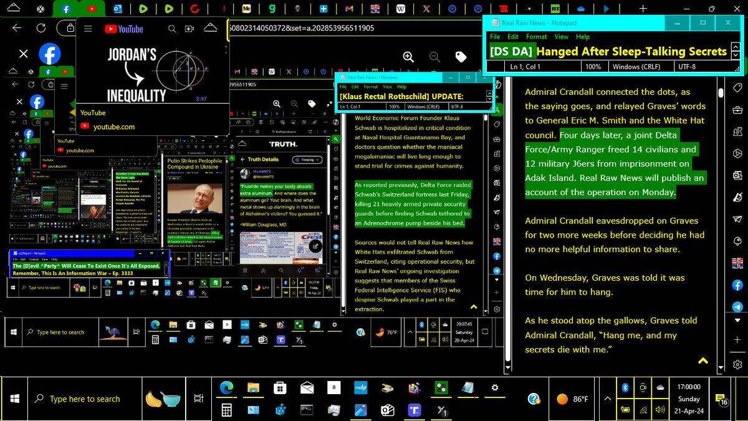Open Facebook icon in Edge sidebar

coord(737,285)
